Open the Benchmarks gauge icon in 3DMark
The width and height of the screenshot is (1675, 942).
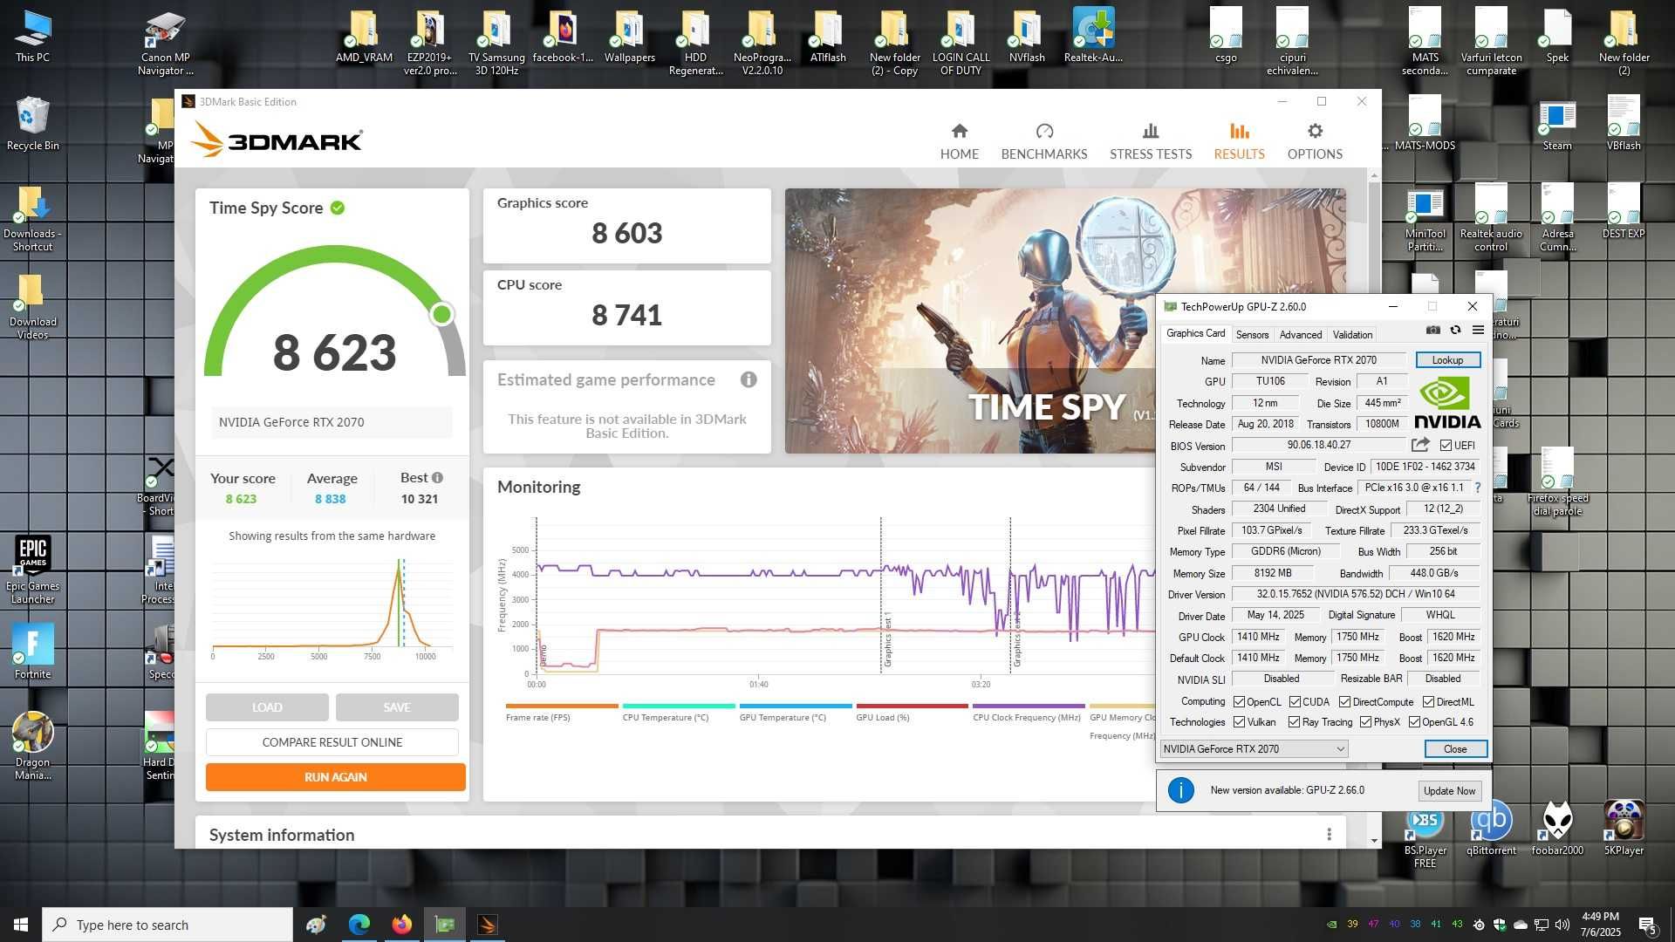point(1044,131)
